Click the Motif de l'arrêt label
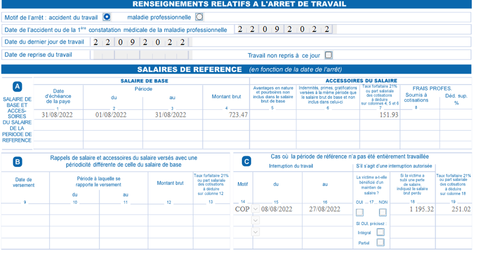This screenshot has height=253, width=477. pos(24,17)
